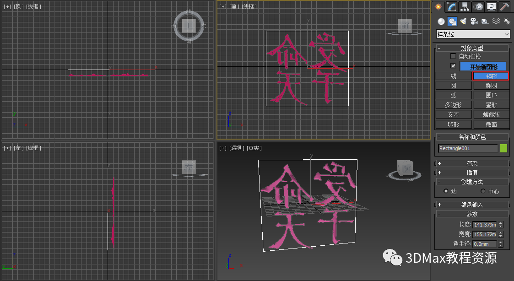
Task: Open the Create panel tab
Action: pos(438,6)
